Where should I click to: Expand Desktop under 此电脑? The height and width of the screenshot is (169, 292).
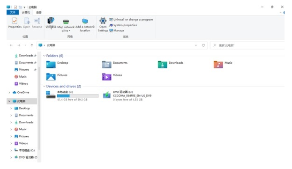pos(11,108)
